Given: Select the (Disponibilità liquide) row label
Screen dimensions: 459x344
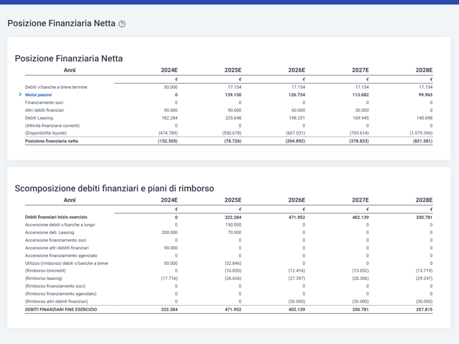Looking at the screenshot, I should [46, 133].
